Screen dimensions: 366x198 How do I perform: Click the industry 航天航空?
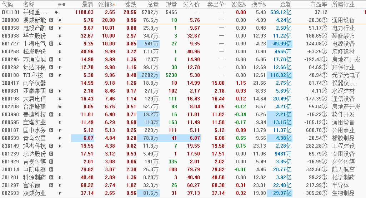click(343, 169)
